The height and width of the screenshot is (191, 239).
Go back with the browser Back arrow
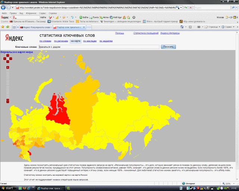click(x=3, y=7)
